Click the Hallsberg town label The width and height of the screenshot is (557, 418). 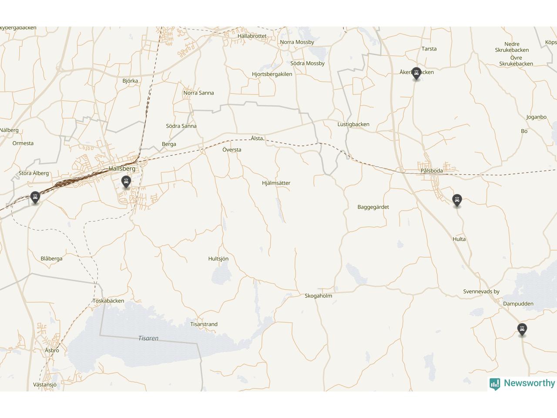pos(122,169)
